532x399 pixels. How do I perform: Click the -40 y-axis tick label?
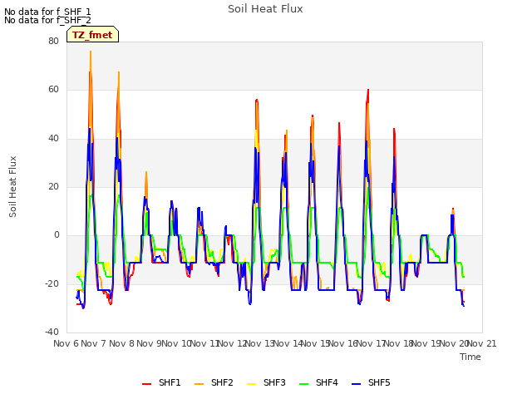point(52,332)
